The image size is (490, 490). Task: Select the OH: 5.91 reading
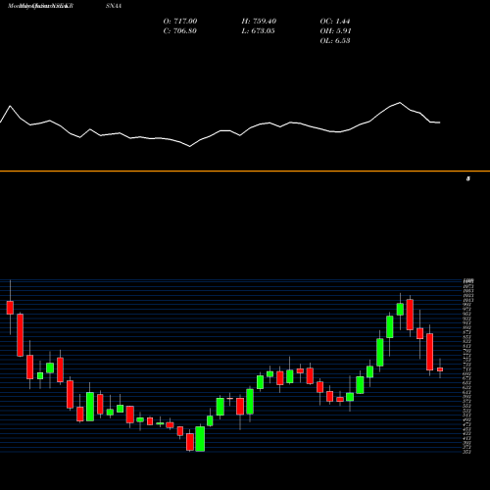click(x=335, y=31)
